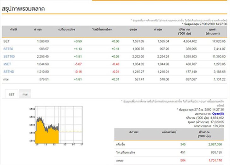
Task: Select SETHD last value 1,210.80
Action: tap(43, 71)
